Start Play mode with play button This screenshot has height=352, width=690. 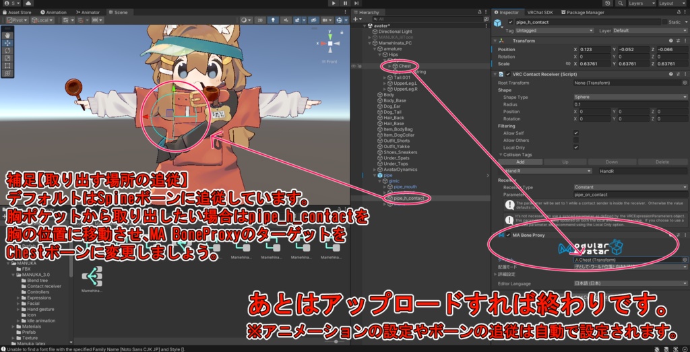click(334, 3)
